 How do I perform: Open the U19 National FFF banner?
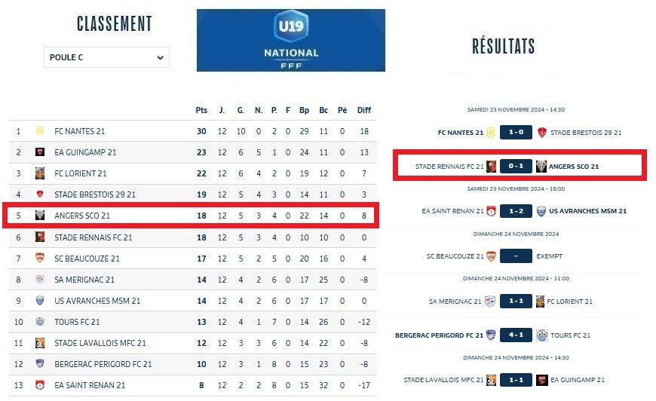coord(291,41)
